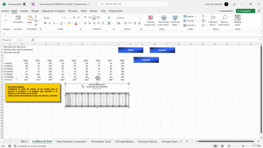This screenshot has height=148, width=263.
Task: Switch to Page Layout view in status bar
Action: [222, 146]
